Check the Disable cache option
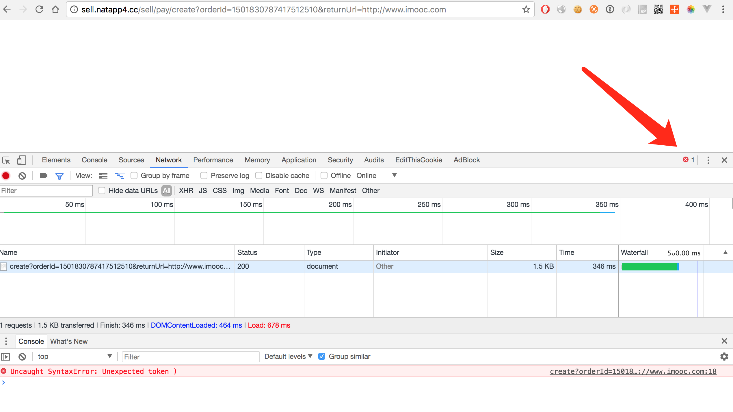This screenshot has width=733, height=412. click(259, 176)
